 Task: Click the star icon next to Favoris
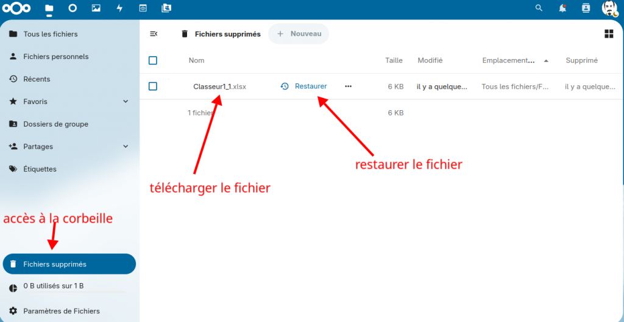point(13,102)
